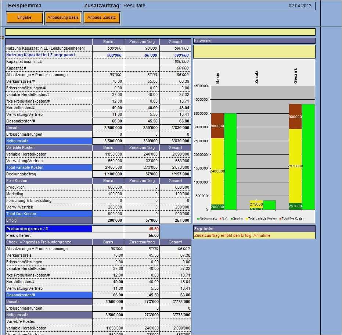Click the small outline grouping icon at left edge
Image resolution: width=342 pixels, height=335 pixels.
2,38
